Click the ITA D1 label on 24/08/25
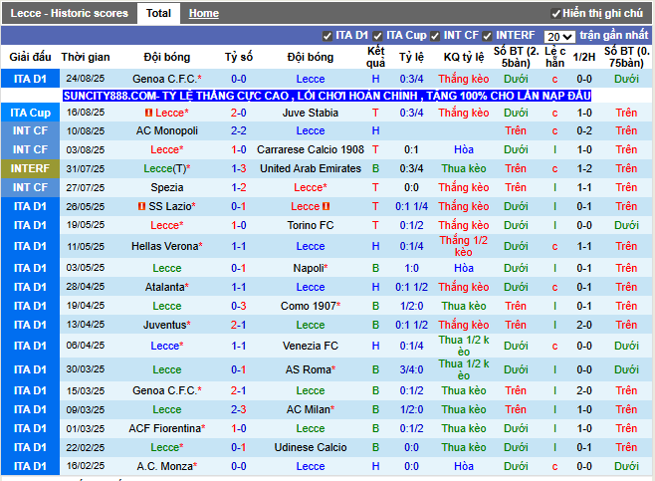The height and width of the screenshot is (481, 655). point(30,79)
